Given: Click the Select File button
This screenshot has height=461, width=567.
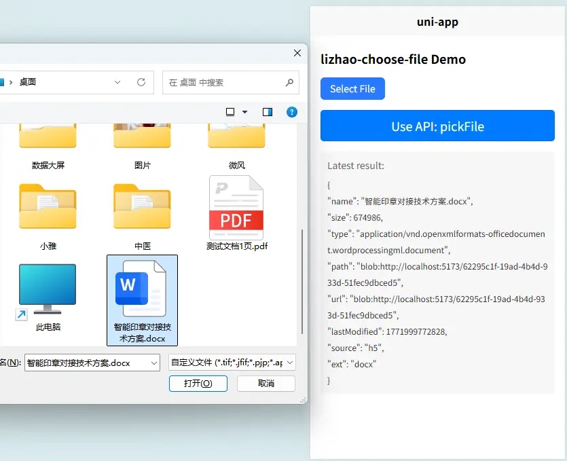Looking at the screenshot, I should pos(352,89).
